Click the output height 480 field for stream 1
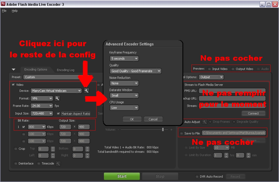Image resolution: width=279 pixels, height=182 pixels. point(84,127)
